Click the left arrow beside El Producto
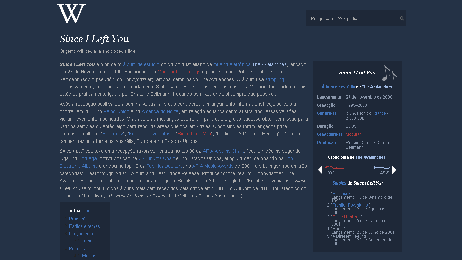Image resolution: width=462 pixels, height=260 pixels. coord(320,170)
